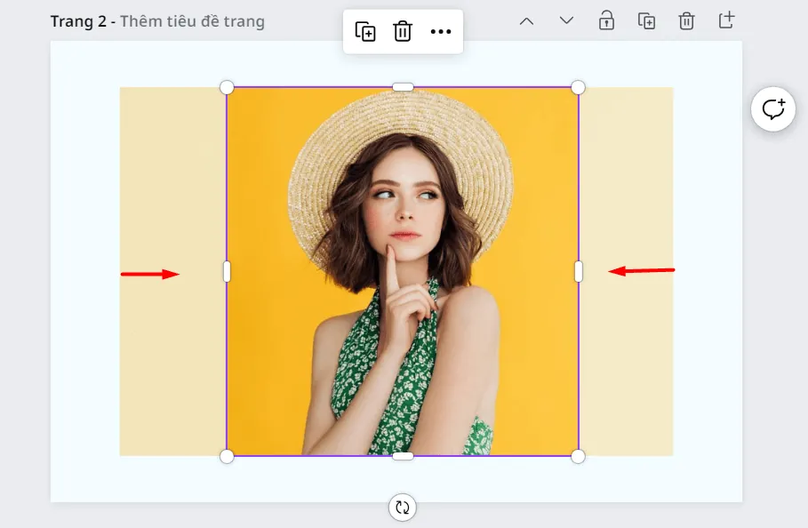Delete the selected image via floating toolbar
808x528 pixels.
click(403, 31)
